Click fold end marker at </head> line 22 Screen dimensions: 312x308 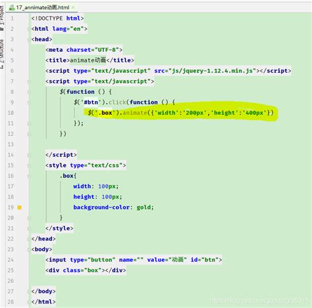(x=29, y=239)
